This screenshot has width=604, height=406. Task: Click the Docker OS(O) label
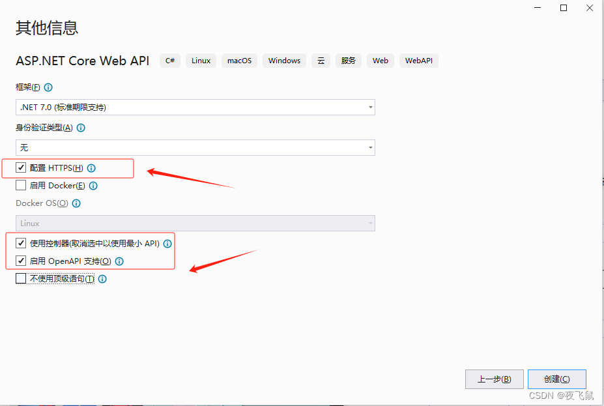pos(42,203)
